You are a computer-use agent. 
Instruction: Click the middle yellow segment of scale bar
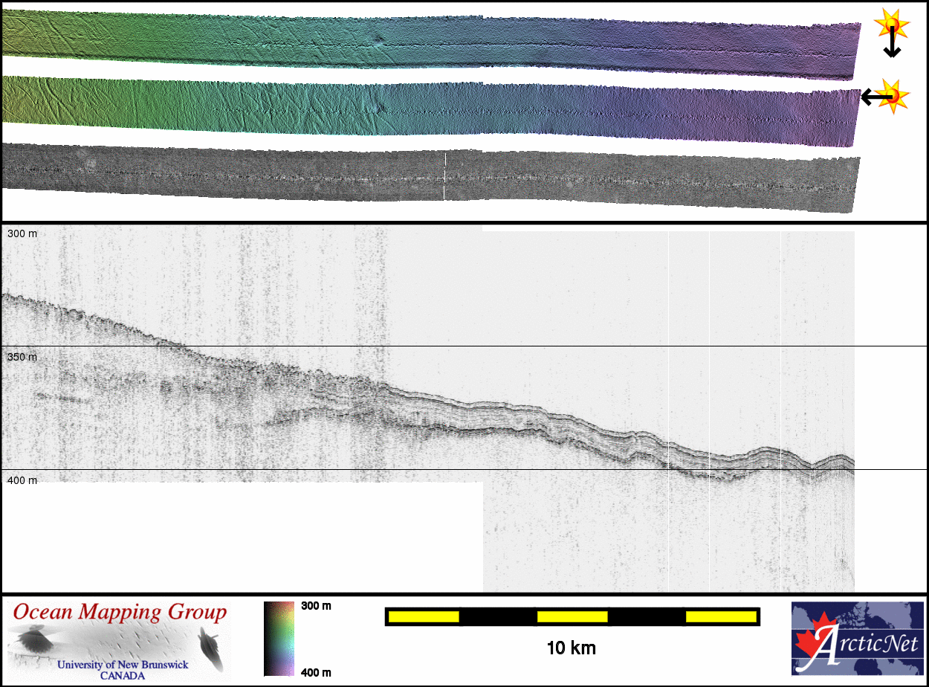click(x=572, y=616)
